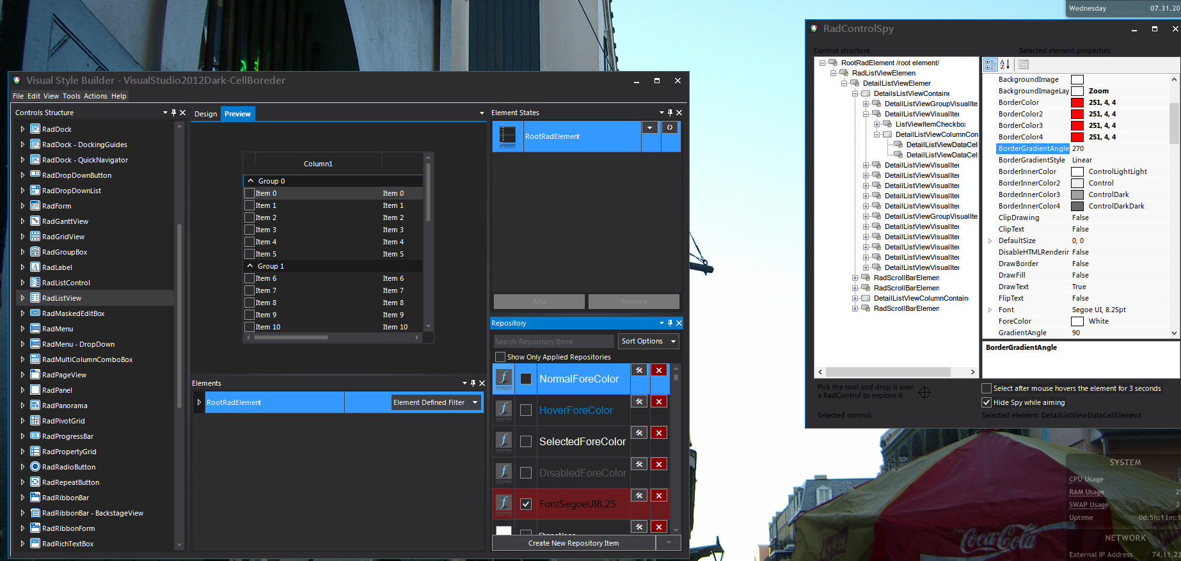Open the Element Defined Filter dropdown

click(436, 402)
